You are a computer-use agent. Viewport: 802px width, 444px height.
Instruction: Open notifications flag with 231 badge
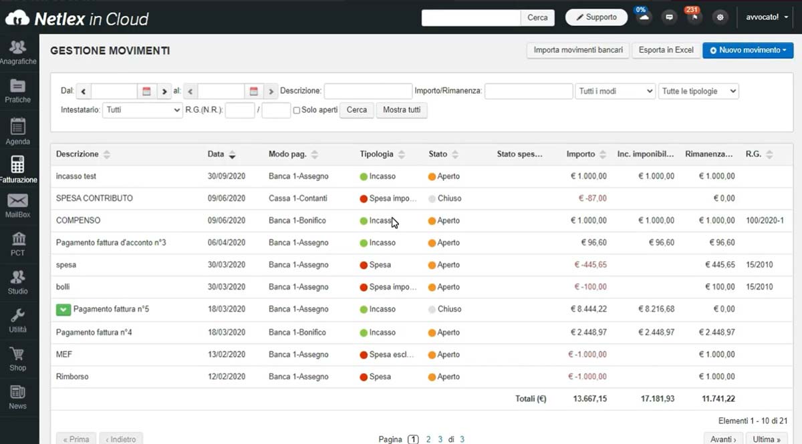tap(694, 17)
